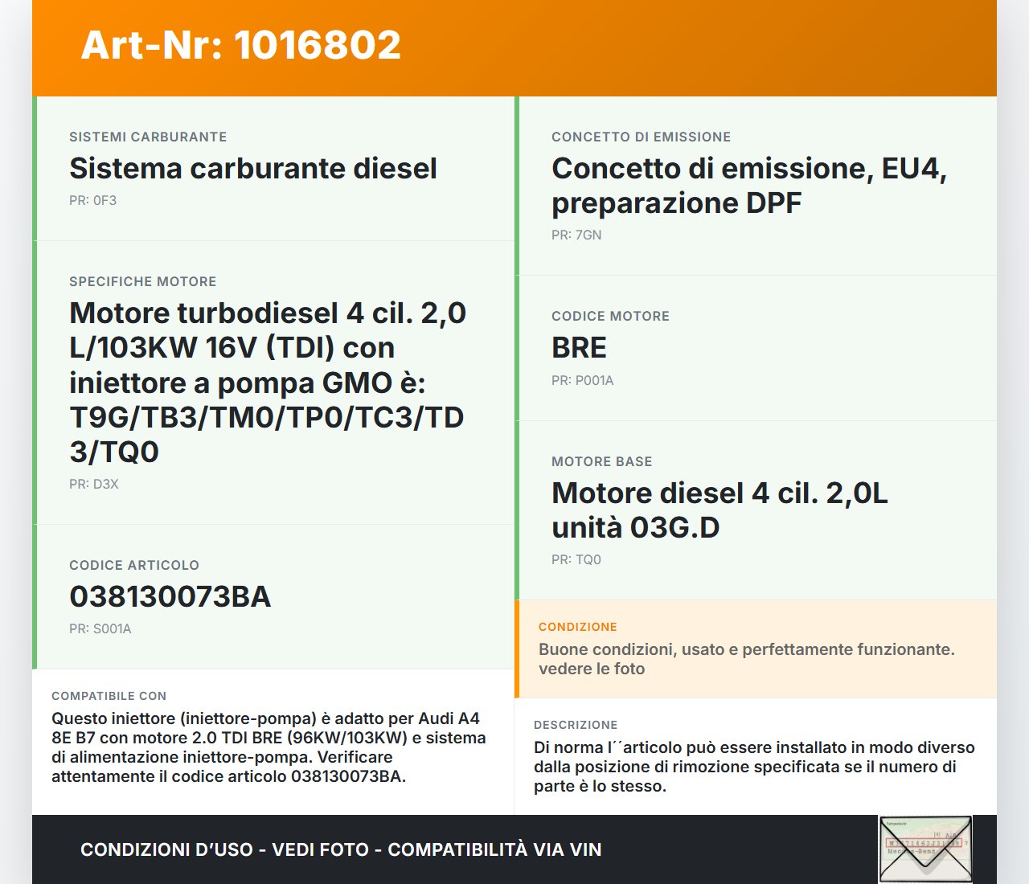This screenshot has height=884, width=1029.
Task: Click the DESCRIZIONE section label
Action: pos(575,725)
